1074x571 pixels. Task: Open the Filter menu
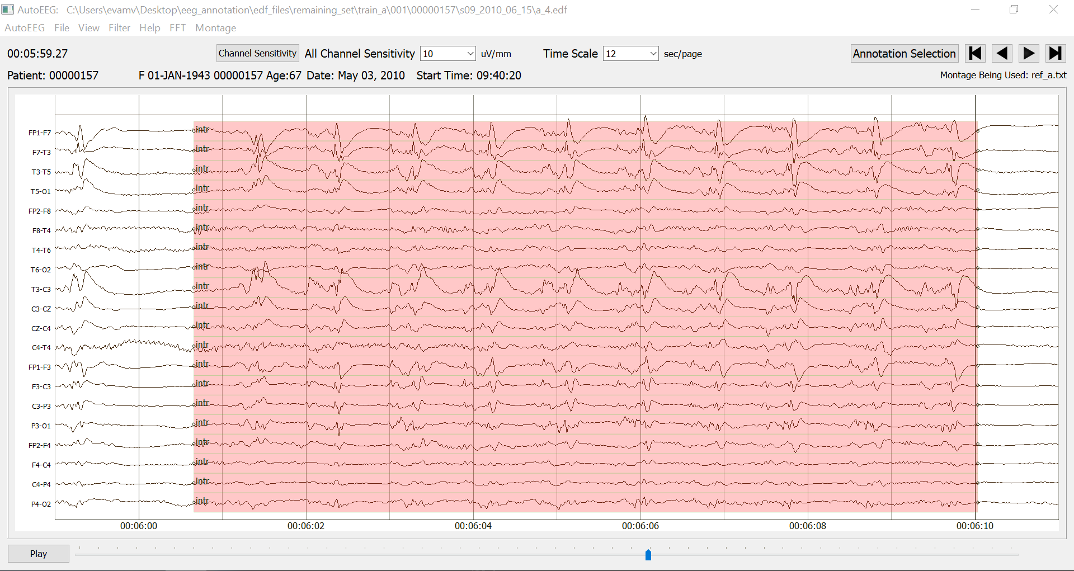(x=119, y=28)
